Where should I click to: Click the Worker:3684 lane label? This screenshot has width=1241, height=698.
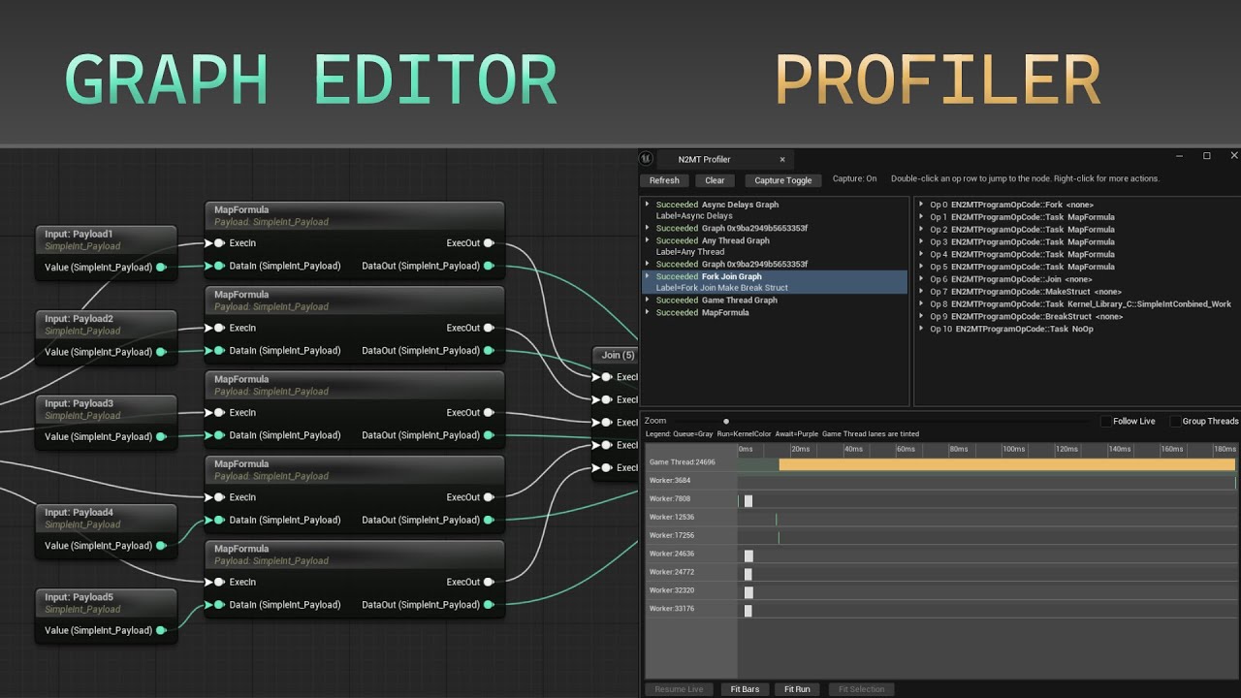670,481
